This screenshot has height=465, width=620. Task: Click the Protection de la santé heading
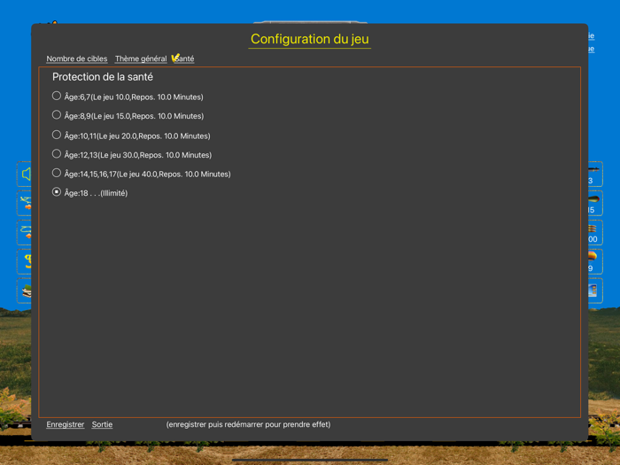coord(103,77)
